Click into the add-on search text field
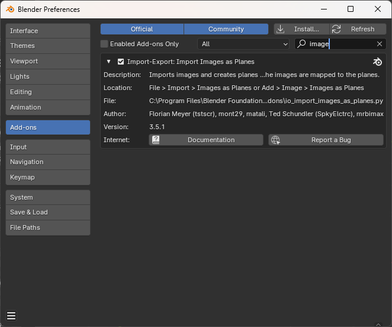392x327 pixels. (x=340, y=44)
